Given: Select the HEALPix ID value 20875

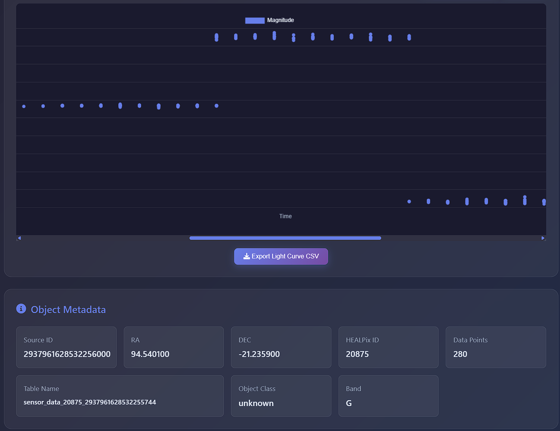Looking at the screenshot, I should pyautogui.click(x=357, y=354).
